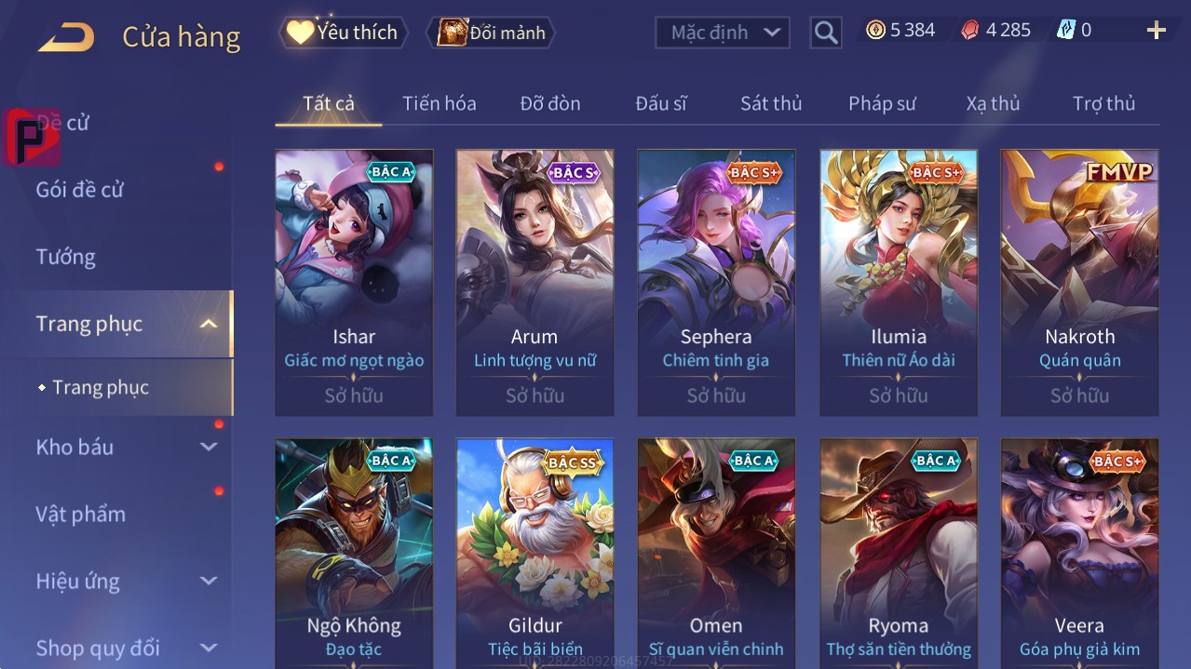Open Gói đề cử in sidebar
1191x669 pixels.
[x=79, y=190]
